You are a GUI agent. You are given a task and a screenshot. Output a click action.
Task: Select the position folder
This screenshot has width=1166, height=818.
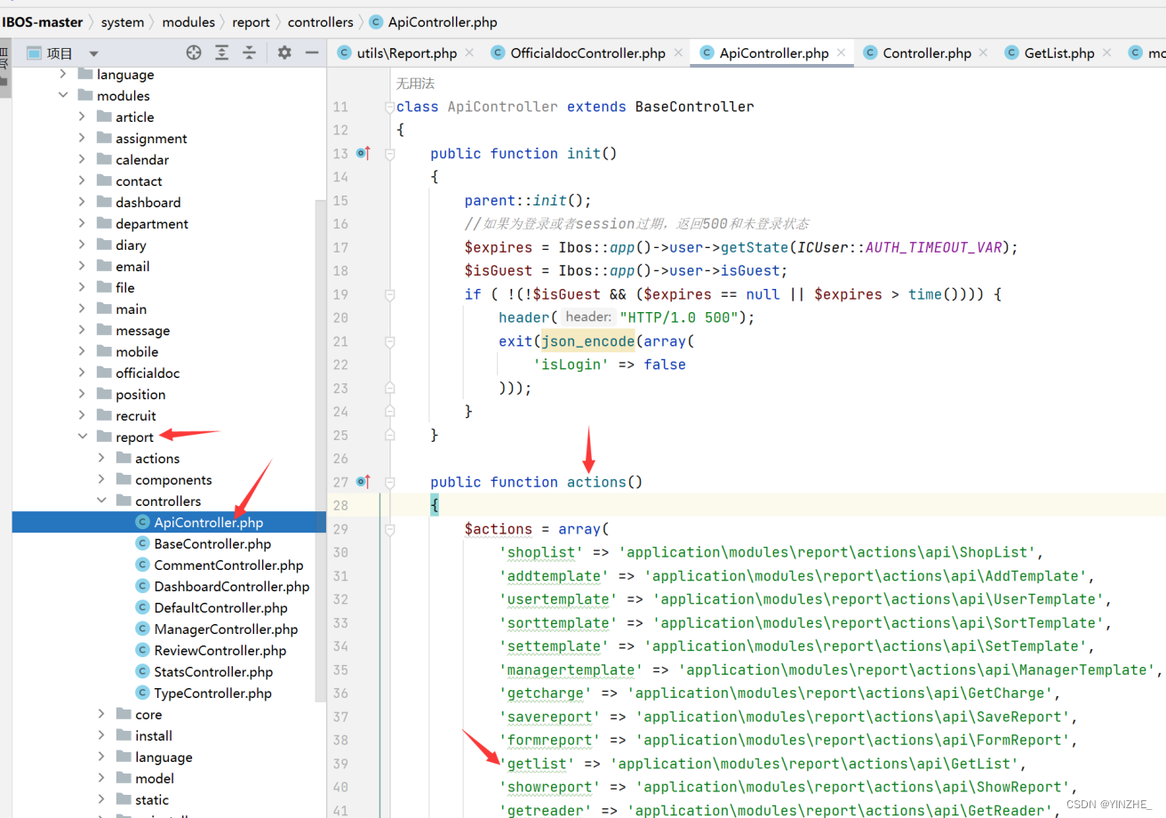pos(140,395)
